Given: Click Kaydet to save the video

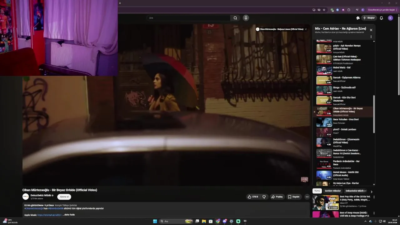Looking at the screenshot, I should pos(294,197).
